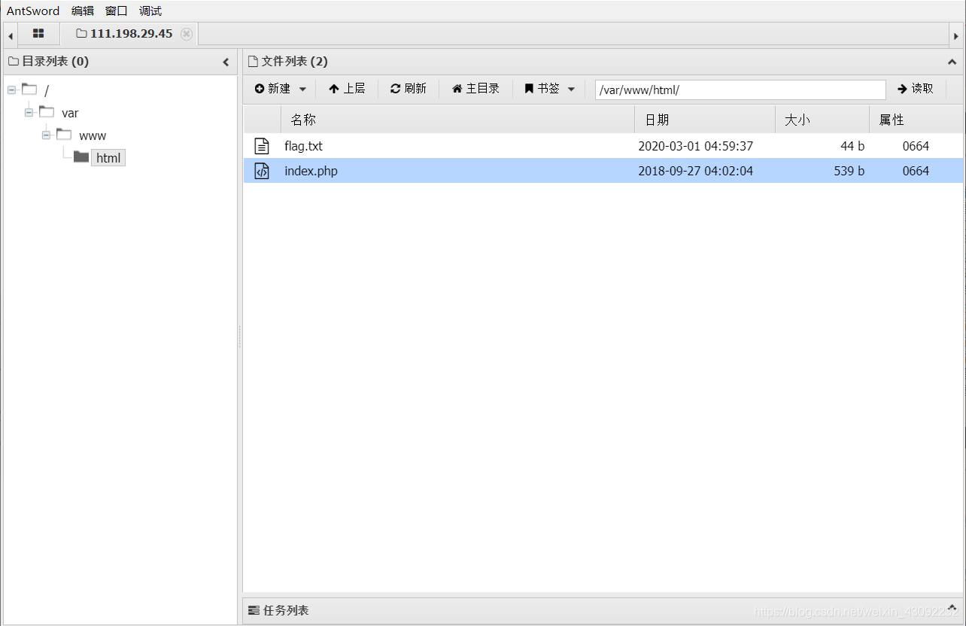Viewport: 966px width, 626px height.
Task: Expand the 任务列表 panel chevron
Action: point(952,608)
